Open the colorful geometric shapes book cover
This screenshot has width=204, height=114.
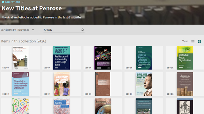[20, 106]
